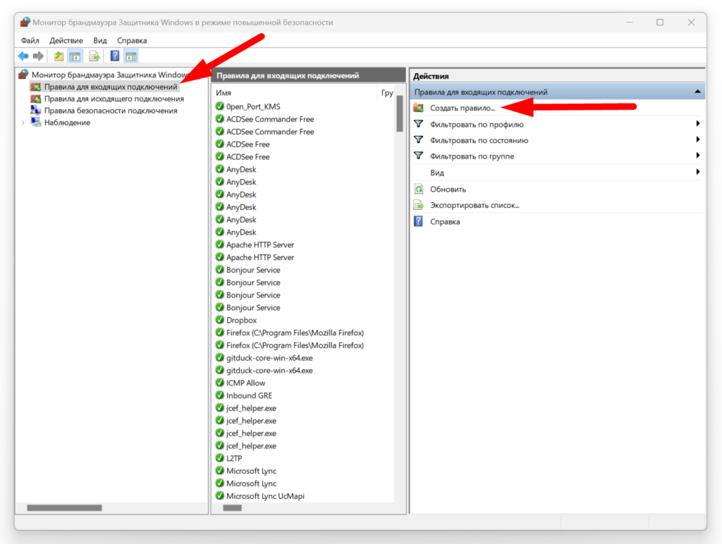Open Фильтровать по состоянию submenu arrow
Screen dimensions: 722x544
[697, 140]
